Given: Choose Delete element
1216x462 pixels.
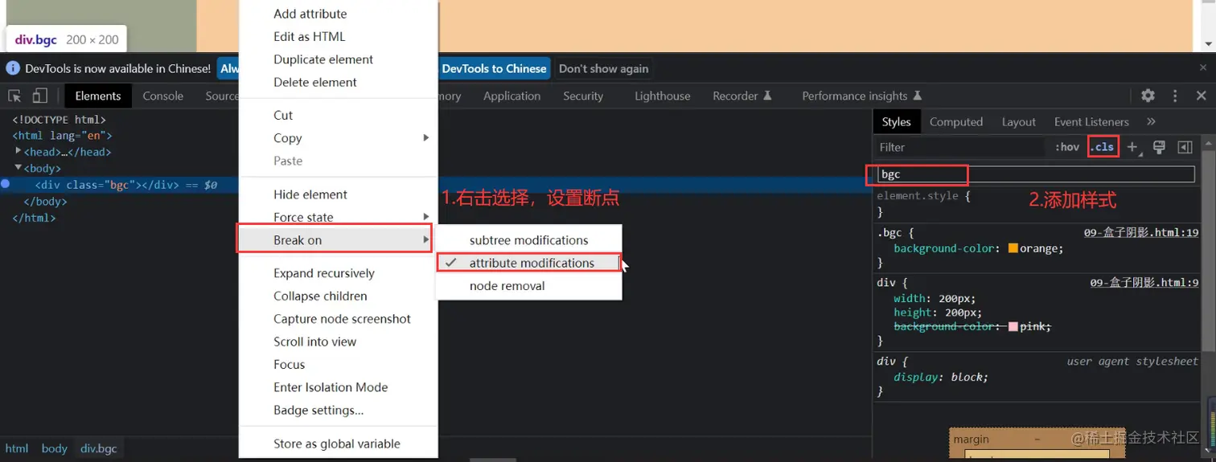Looking at the screenshot, I should pos(339,82).
